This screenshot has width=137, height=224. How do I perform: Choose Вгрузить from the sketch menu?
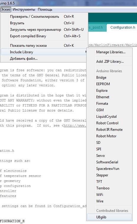(x=44, y=23)
